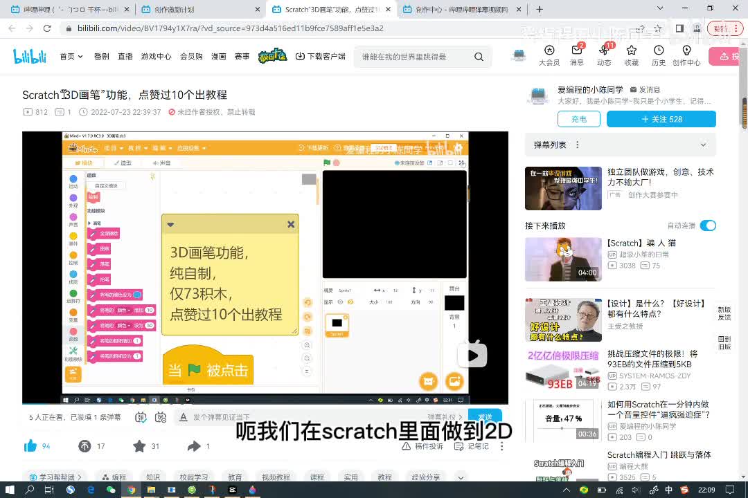Switch to 创作中心 browser tab

[462, 9]
